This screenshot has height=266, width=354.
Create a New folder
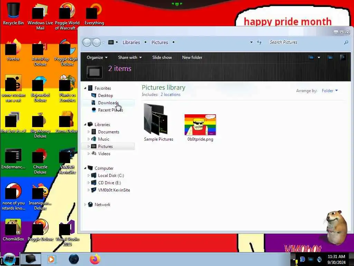192,57
